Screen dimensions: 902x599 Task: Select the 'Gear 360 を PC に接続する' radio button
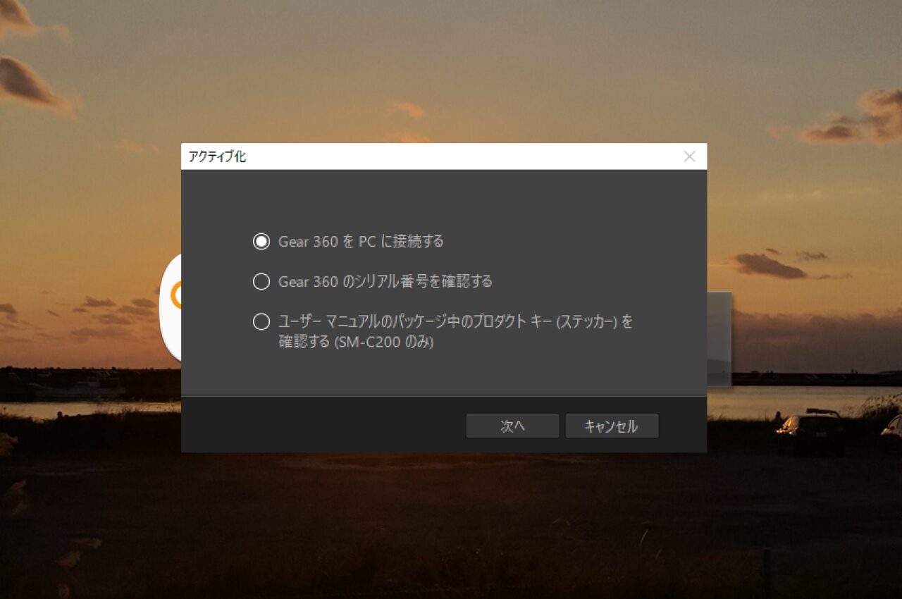(x=261, y=241)
